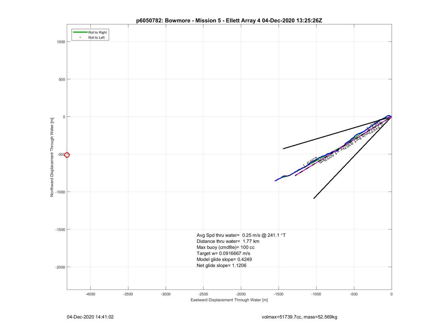The width and height of the screenshot is (443, 326).
Task: Click the -4000 tick on the eastward axis
Action: pos(90,294)
